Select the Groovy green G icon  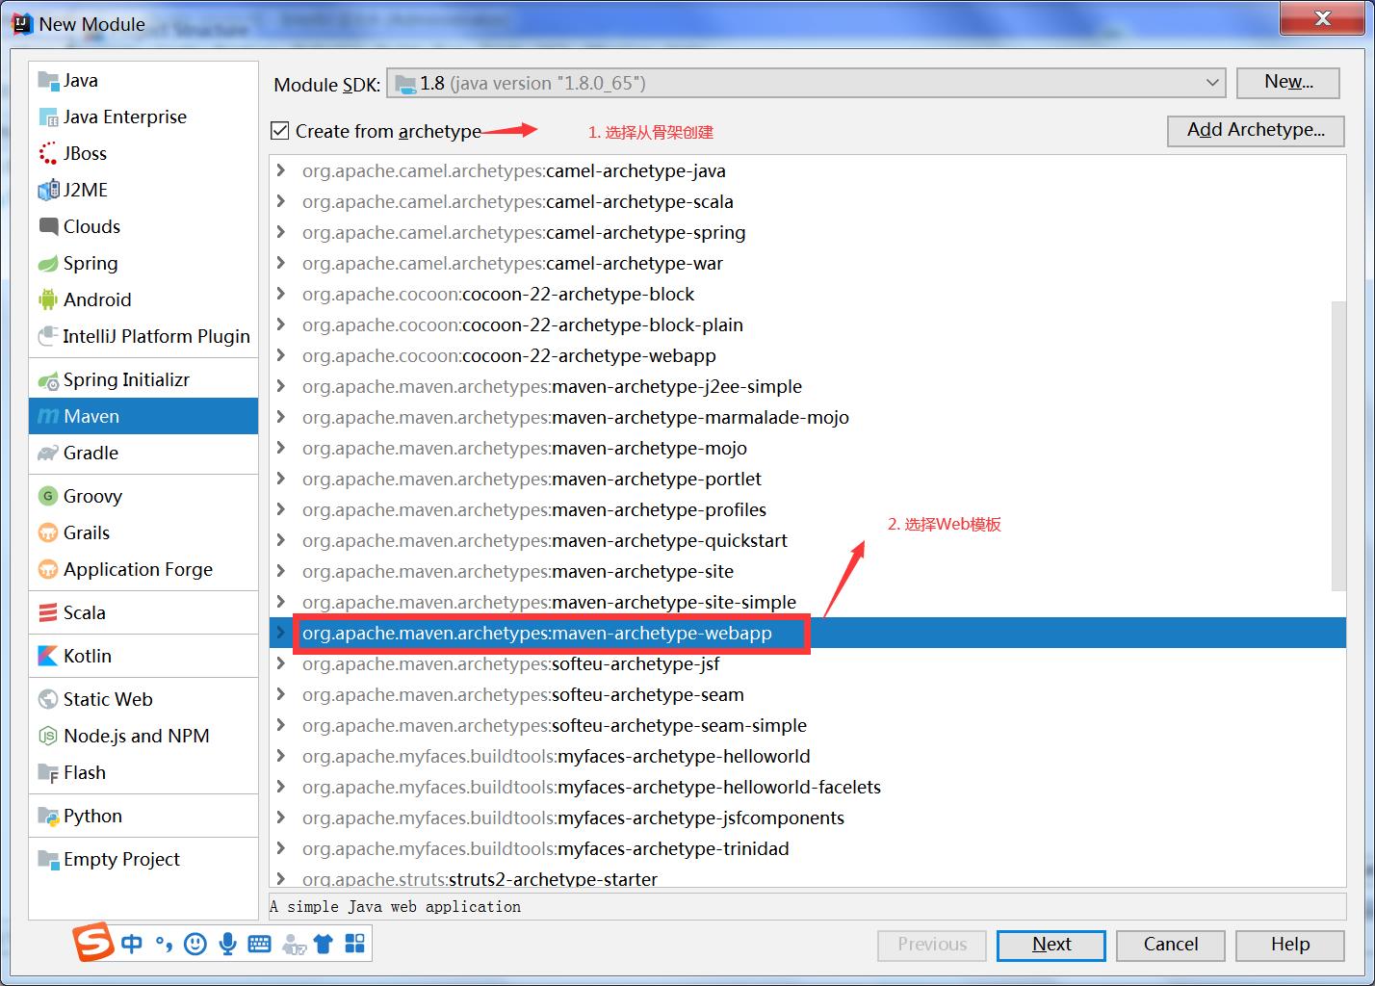pyautogui.click(x=48, y=496)
